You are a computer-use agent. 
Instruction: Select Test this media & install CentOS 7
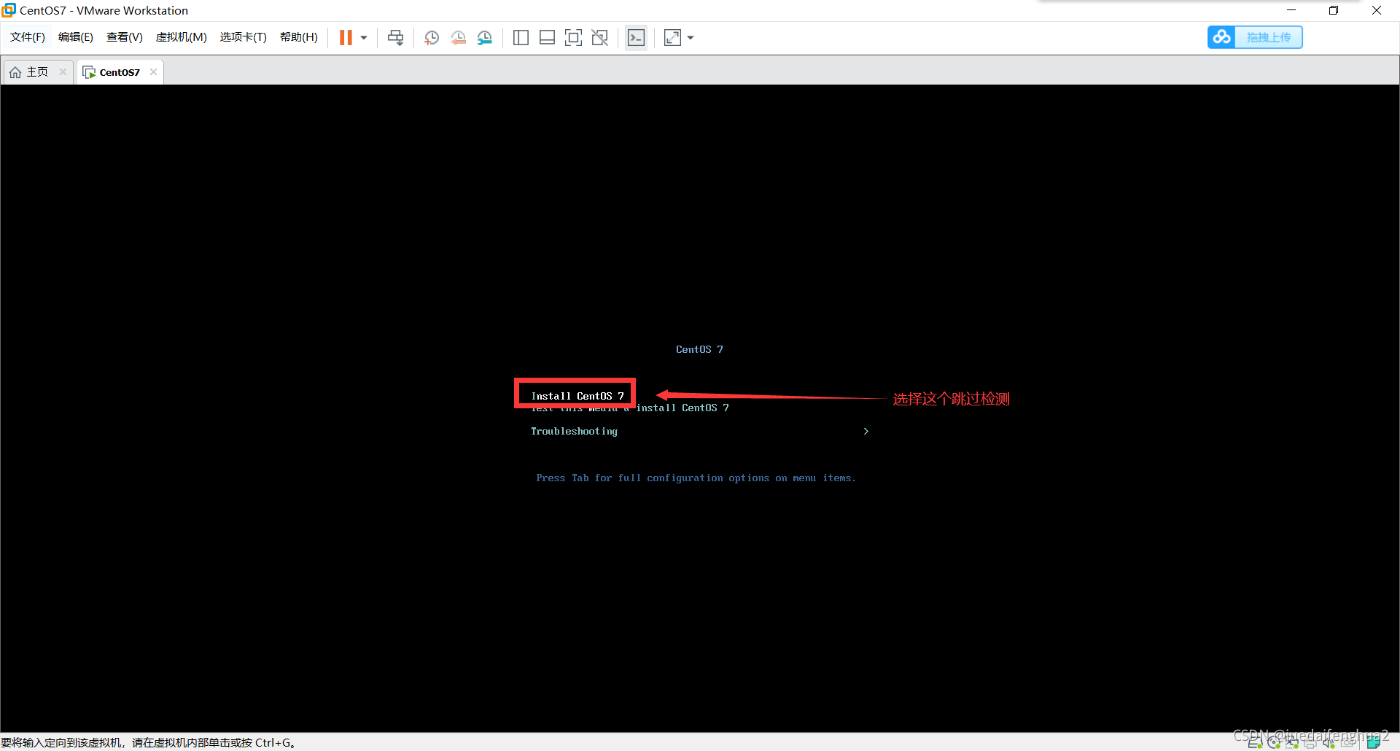pos(630,408)
